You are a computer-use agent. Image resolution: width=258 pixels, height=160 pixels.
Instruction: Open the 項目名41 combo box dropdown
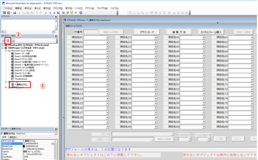pyautogui.click(x=204, y=37)
